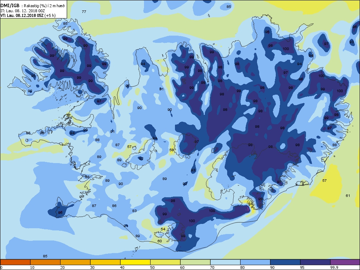Click the legend tick label '10'
This screenshot has height=270, width=360.
click(32, 267)
